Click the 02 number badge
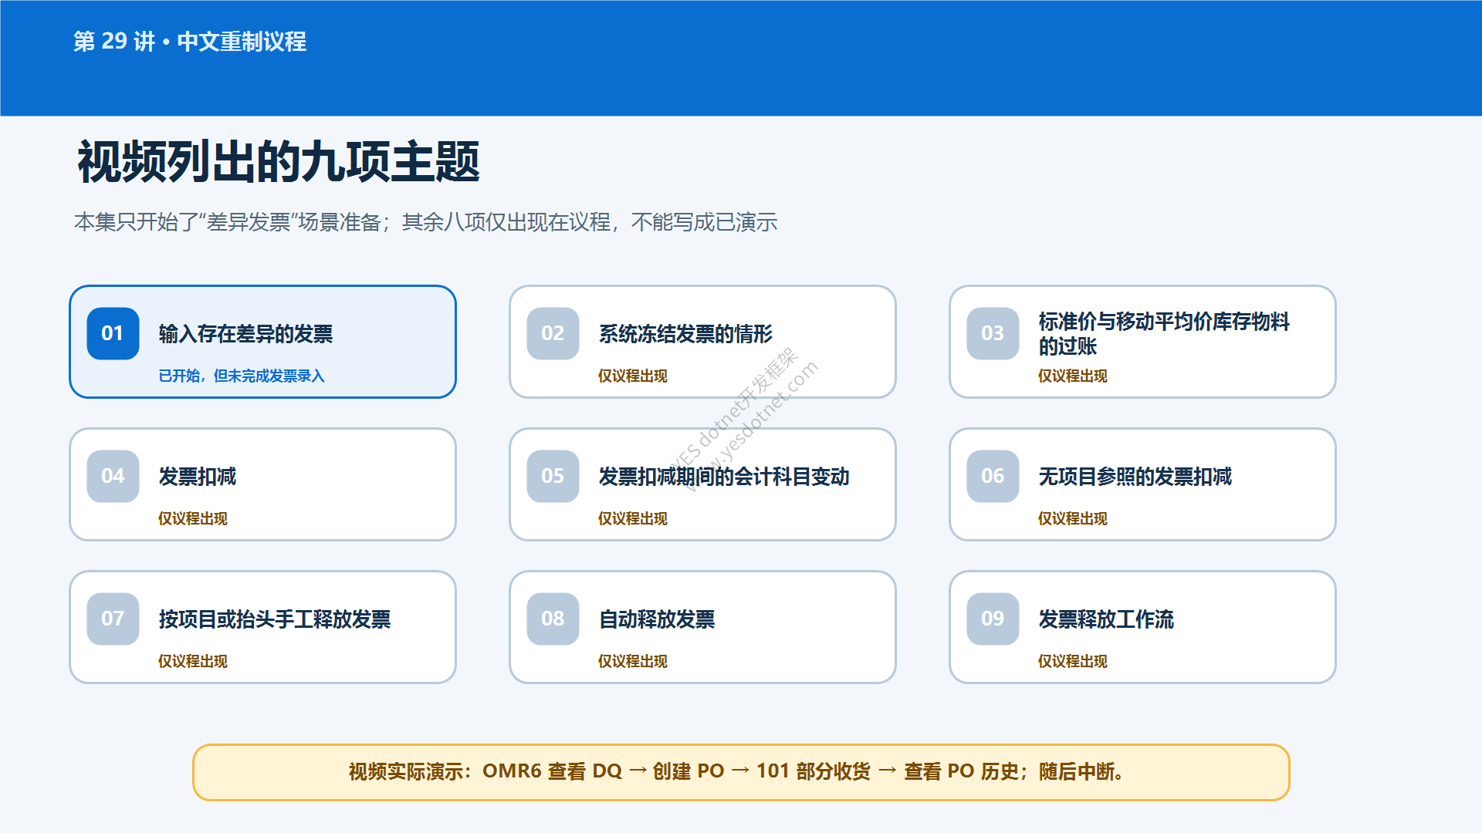1482x833 pixels. [x=553, y=333]
